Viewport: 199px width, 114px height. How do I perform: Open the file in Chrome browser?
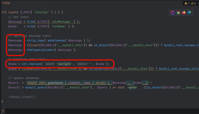point(178,13)
